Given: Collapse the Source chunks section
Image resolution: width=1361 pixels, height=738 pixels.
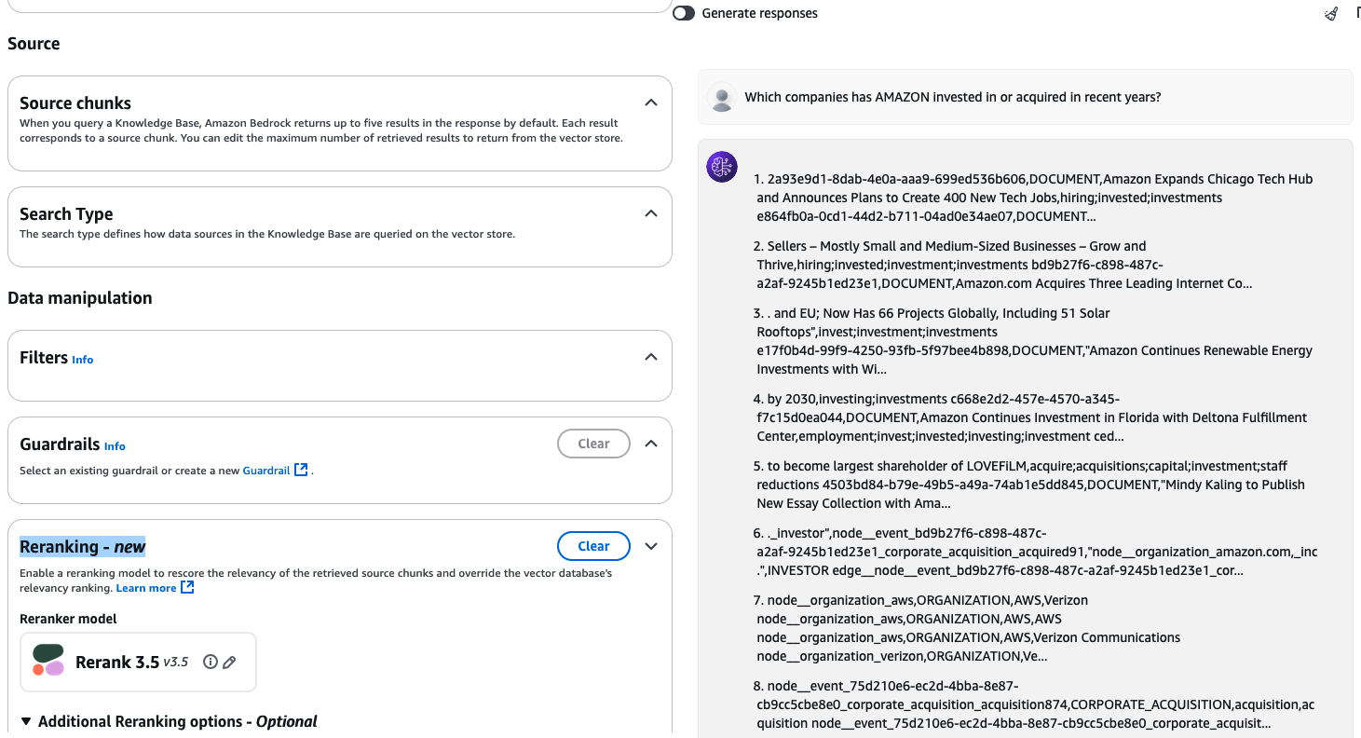Looking at the screenshot, I should coord(651,102).
